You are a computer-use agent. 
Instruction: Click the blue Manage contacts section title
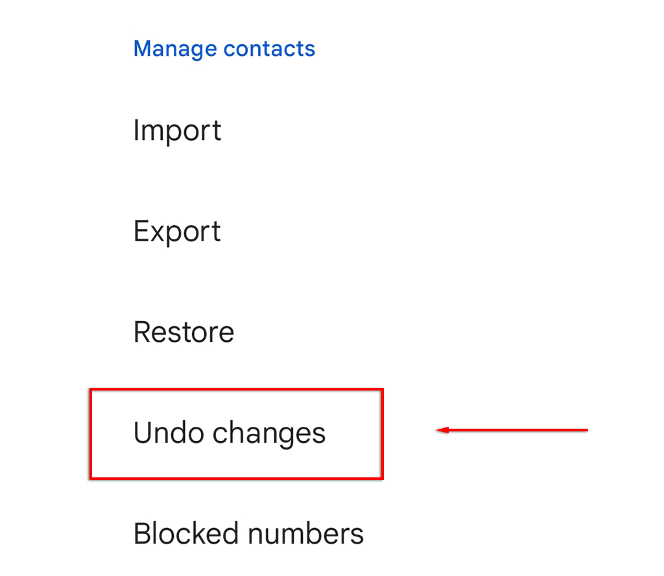point(224,49)
